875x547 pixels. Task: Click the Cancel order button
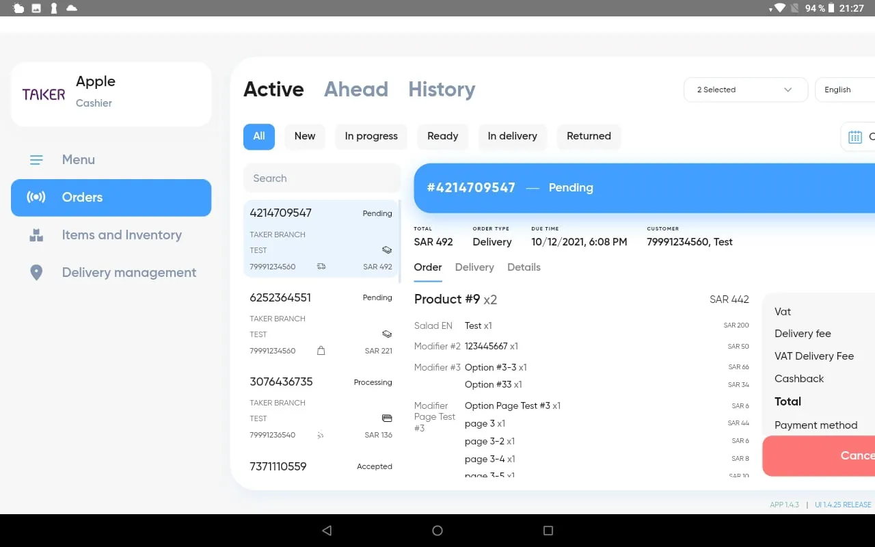tap(819, 456)
